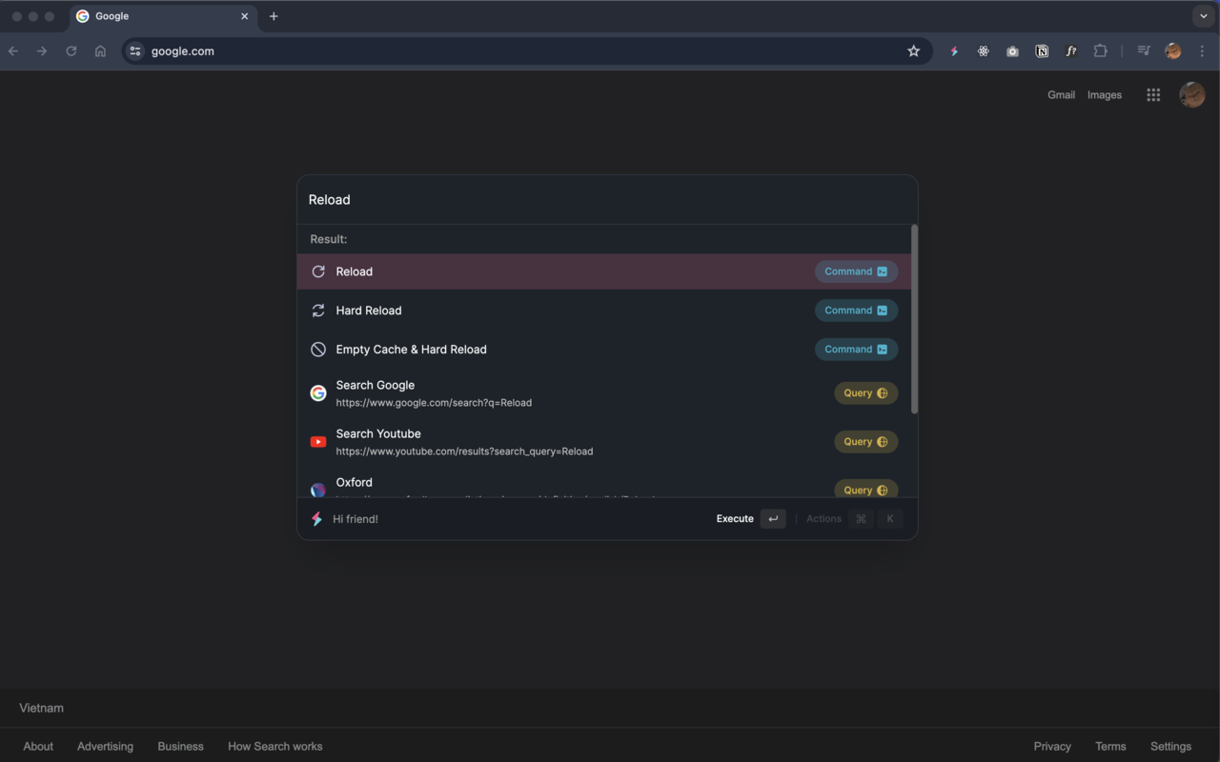Image resolution: width=1220 pixels, height=762 pixels.
Task: Open the media control playlist icon
Action: coord(1144,51)
